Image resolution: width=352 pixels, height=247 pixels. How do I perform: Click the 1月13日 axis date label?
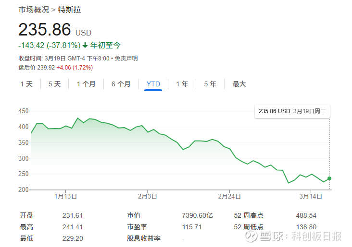[x=65, y=196]
